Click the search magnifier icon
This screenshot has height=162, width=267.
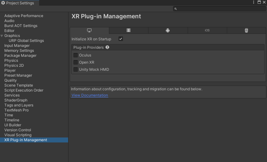176,9
